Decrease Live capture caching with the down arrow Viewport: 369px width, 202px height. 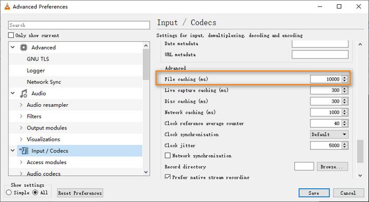[345, 92]
